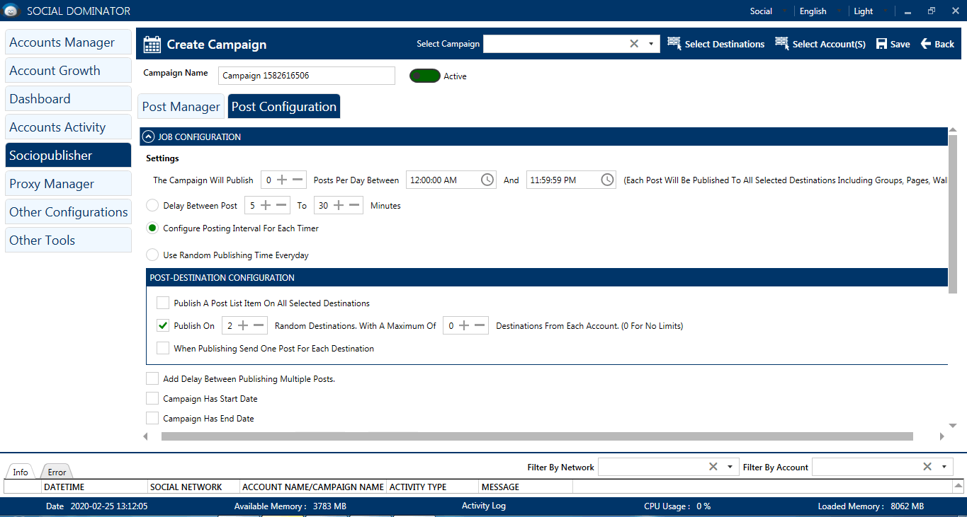Enable Add Delay Between Publishing Multiple Posts

point(152,379)
